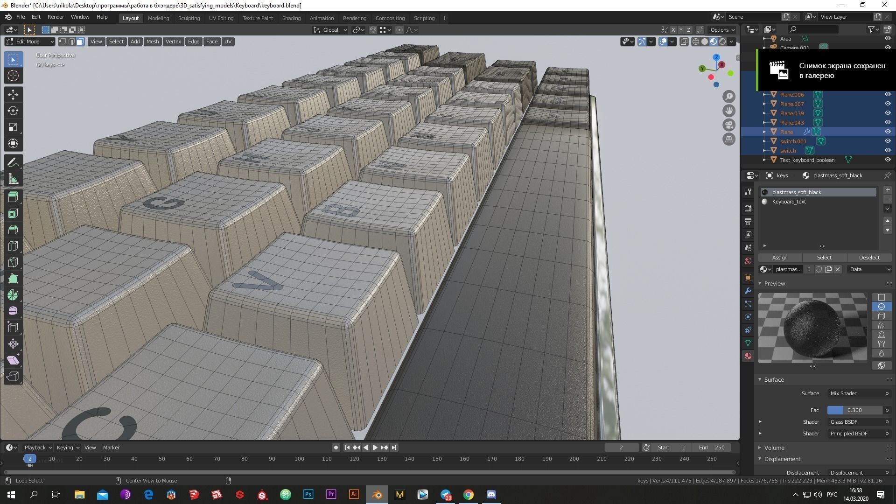
Task: Select the Extrude Region tool
Action: click(x=13, y=197)
